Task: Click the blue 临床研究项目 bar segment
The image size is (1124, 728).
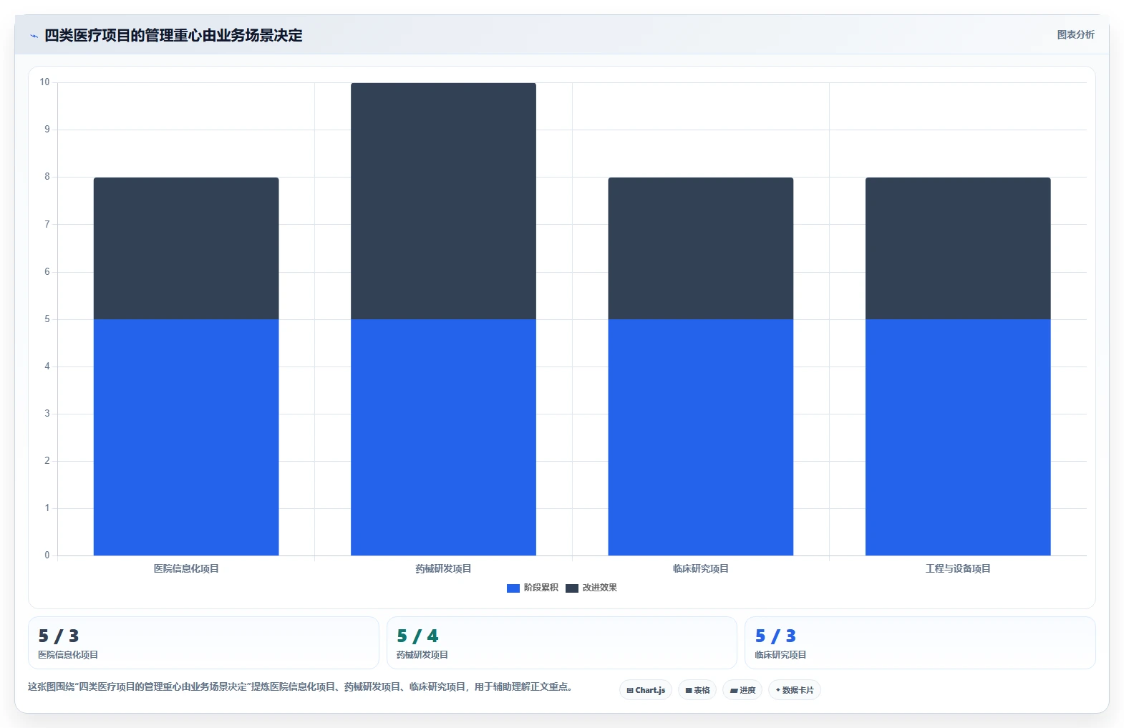Action: 701,437
